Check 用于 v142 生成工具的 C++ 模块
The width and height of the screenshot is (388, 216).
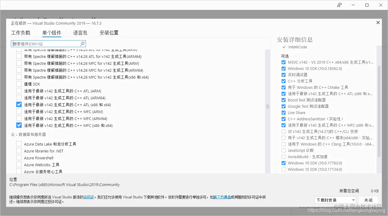tap(283, 138)
